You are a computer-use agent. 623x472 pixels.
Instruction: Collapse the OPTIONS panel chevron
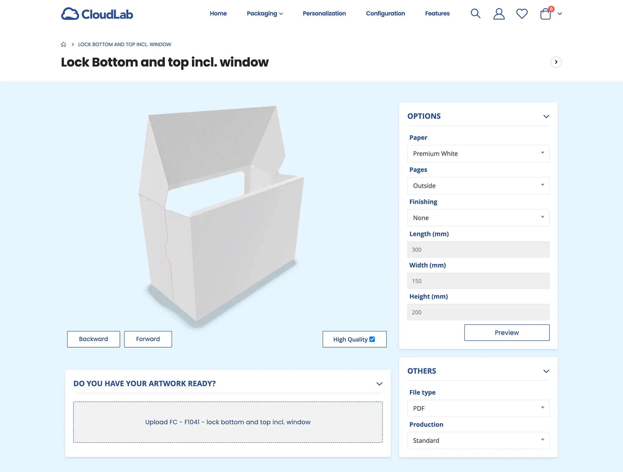546,116
